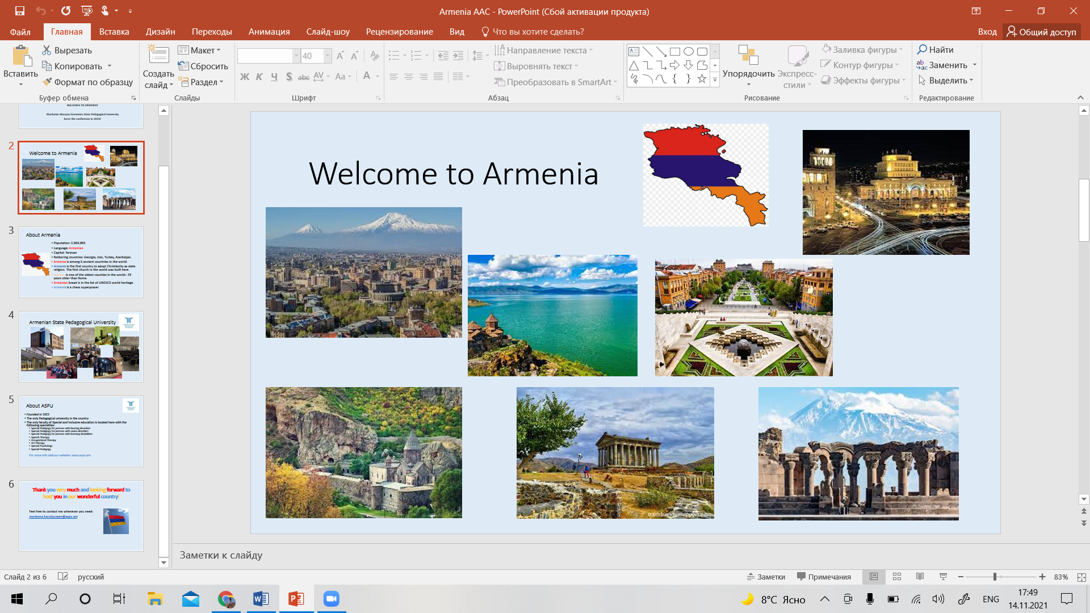Open PowerPoint from the Windows taskbar
Viewport: 1090px width, 613px height.
point(296,599)
